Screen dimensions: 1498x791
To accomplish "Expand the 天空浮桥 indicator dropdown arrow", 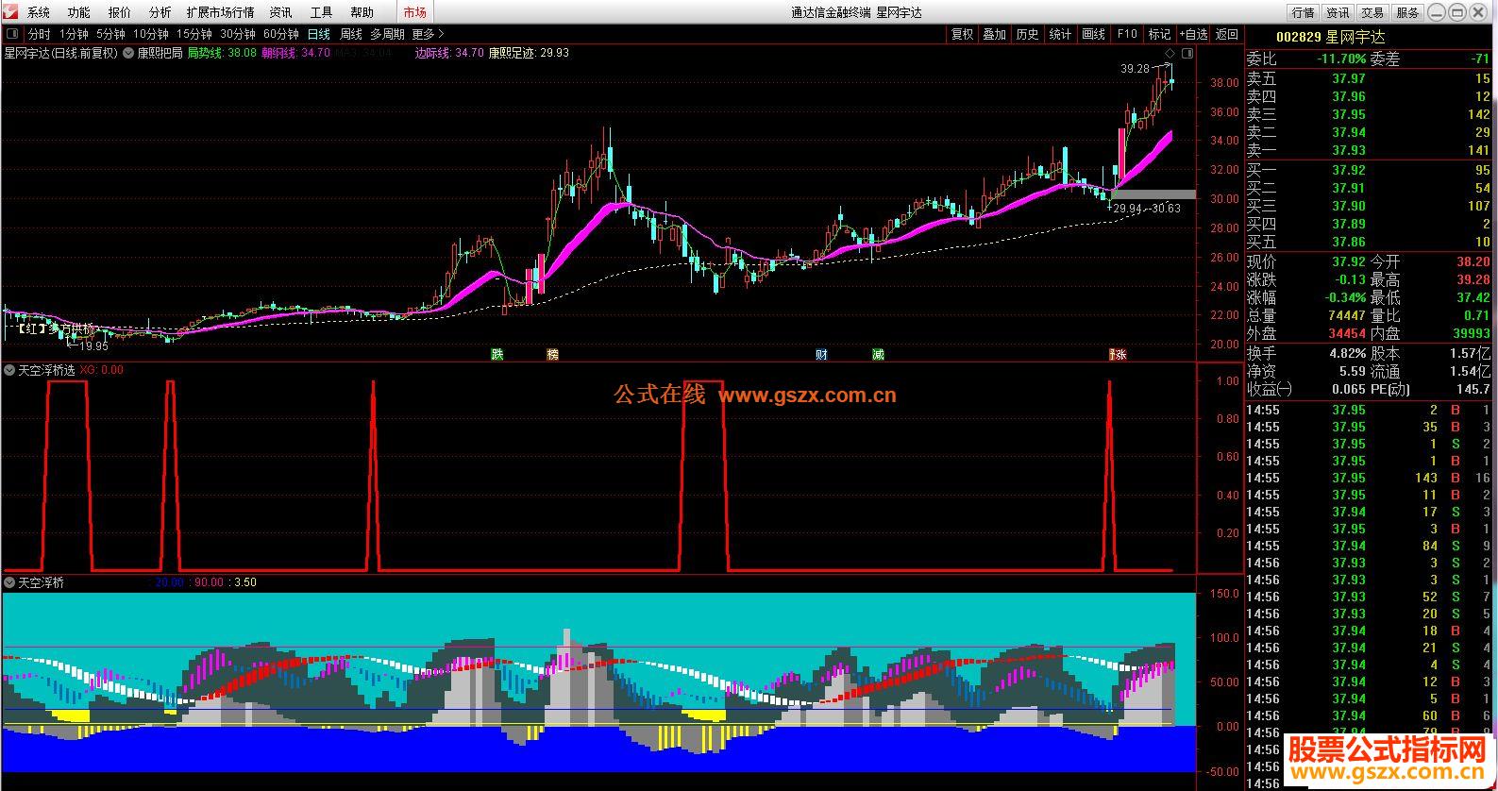I will 9,582.
